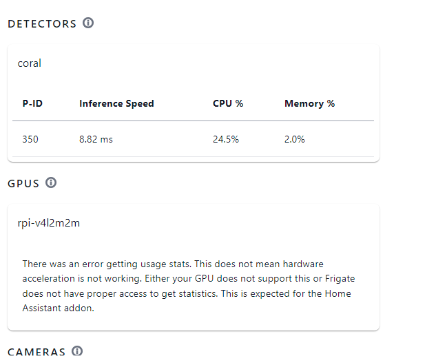This screenshot has width=447, height=356.
Task: Click the process ID value 350
Action: point(30,139)
